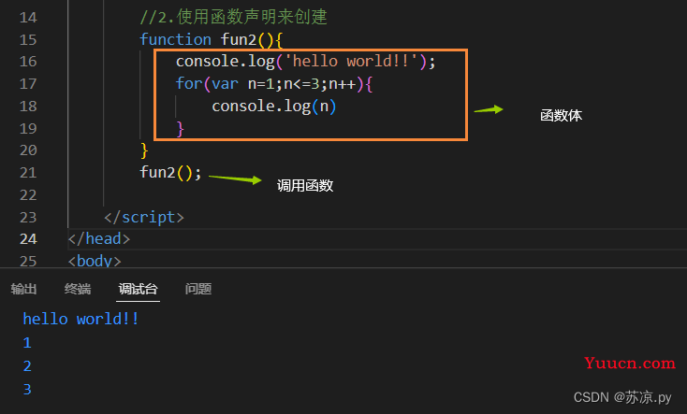Select debug console output value 3
Image resolution: width=687 pixels, height=414 pixels.
pyautogui.click(x=27, y=389)
